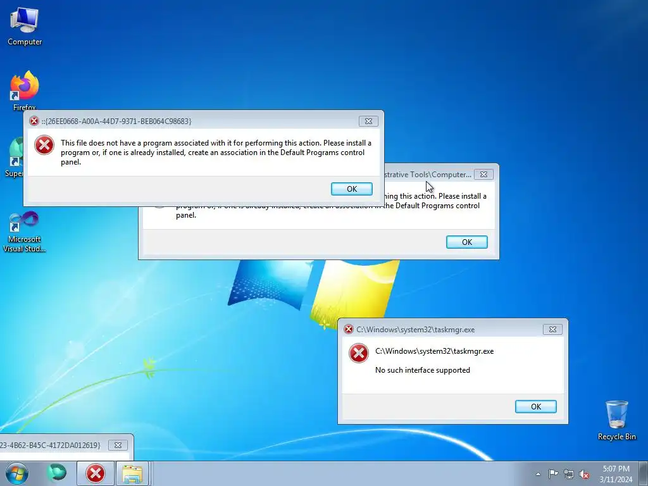Image resolution: width=648 pixels, height=486 pixels.
Task: Close the Administrative Tools\Computer error dialog
Action: [x=483, y=175]
